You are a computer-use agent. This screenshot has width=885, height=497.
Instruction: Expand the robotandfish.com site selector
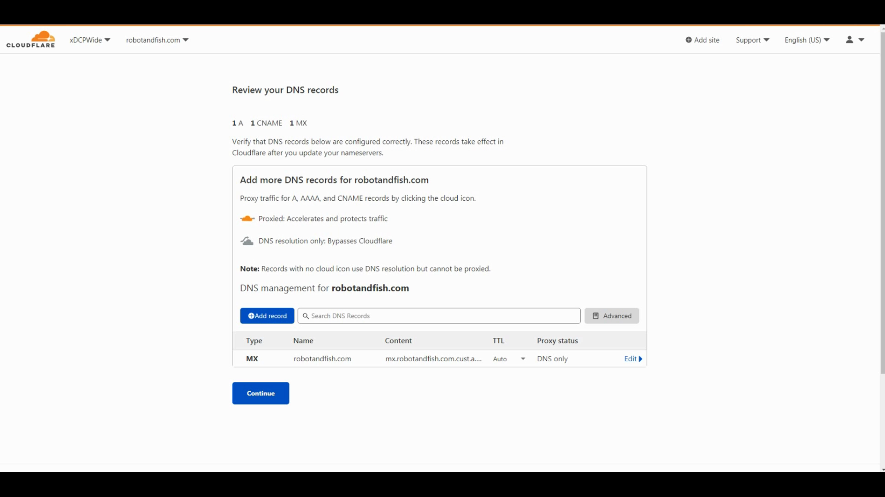coord(157,40)
